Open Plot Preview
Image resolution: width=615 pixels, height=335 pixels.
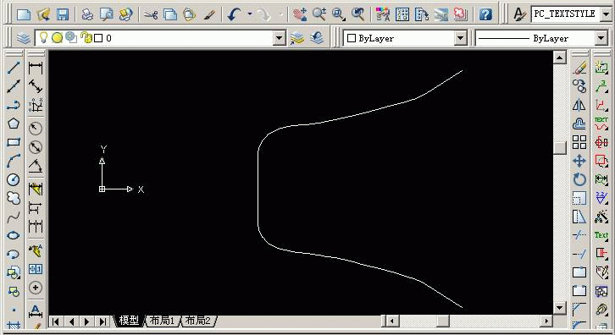pos(106,14)
